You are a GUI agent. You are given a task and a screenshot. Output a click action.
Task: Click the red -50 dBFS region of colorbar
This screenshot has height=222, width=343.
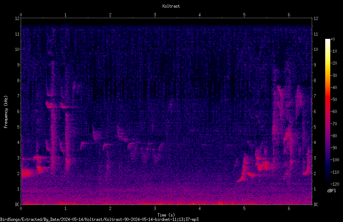pos(327,99)
